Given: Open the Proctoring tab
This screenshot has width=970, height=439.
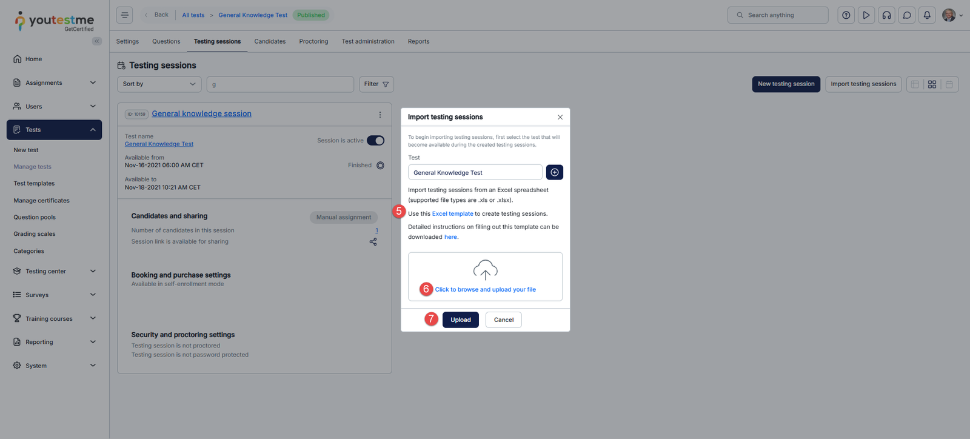Looking at the screenshot, I should point(313,42).
